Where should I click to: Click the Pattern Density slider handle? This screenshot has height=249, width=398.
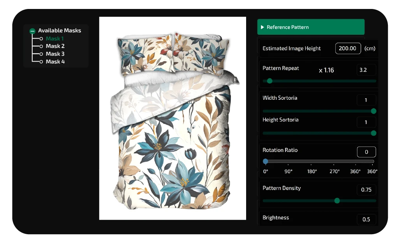(337, 201)
